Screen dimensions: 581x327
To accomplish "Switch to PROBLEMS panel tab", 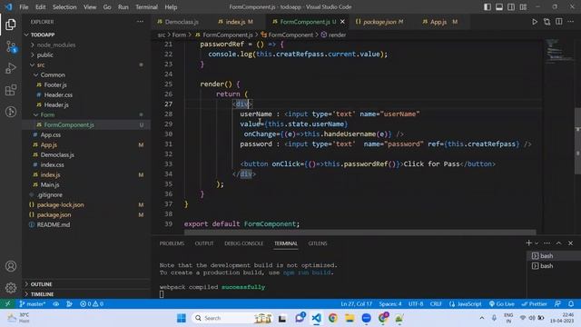I will click(x=172, y=243).
